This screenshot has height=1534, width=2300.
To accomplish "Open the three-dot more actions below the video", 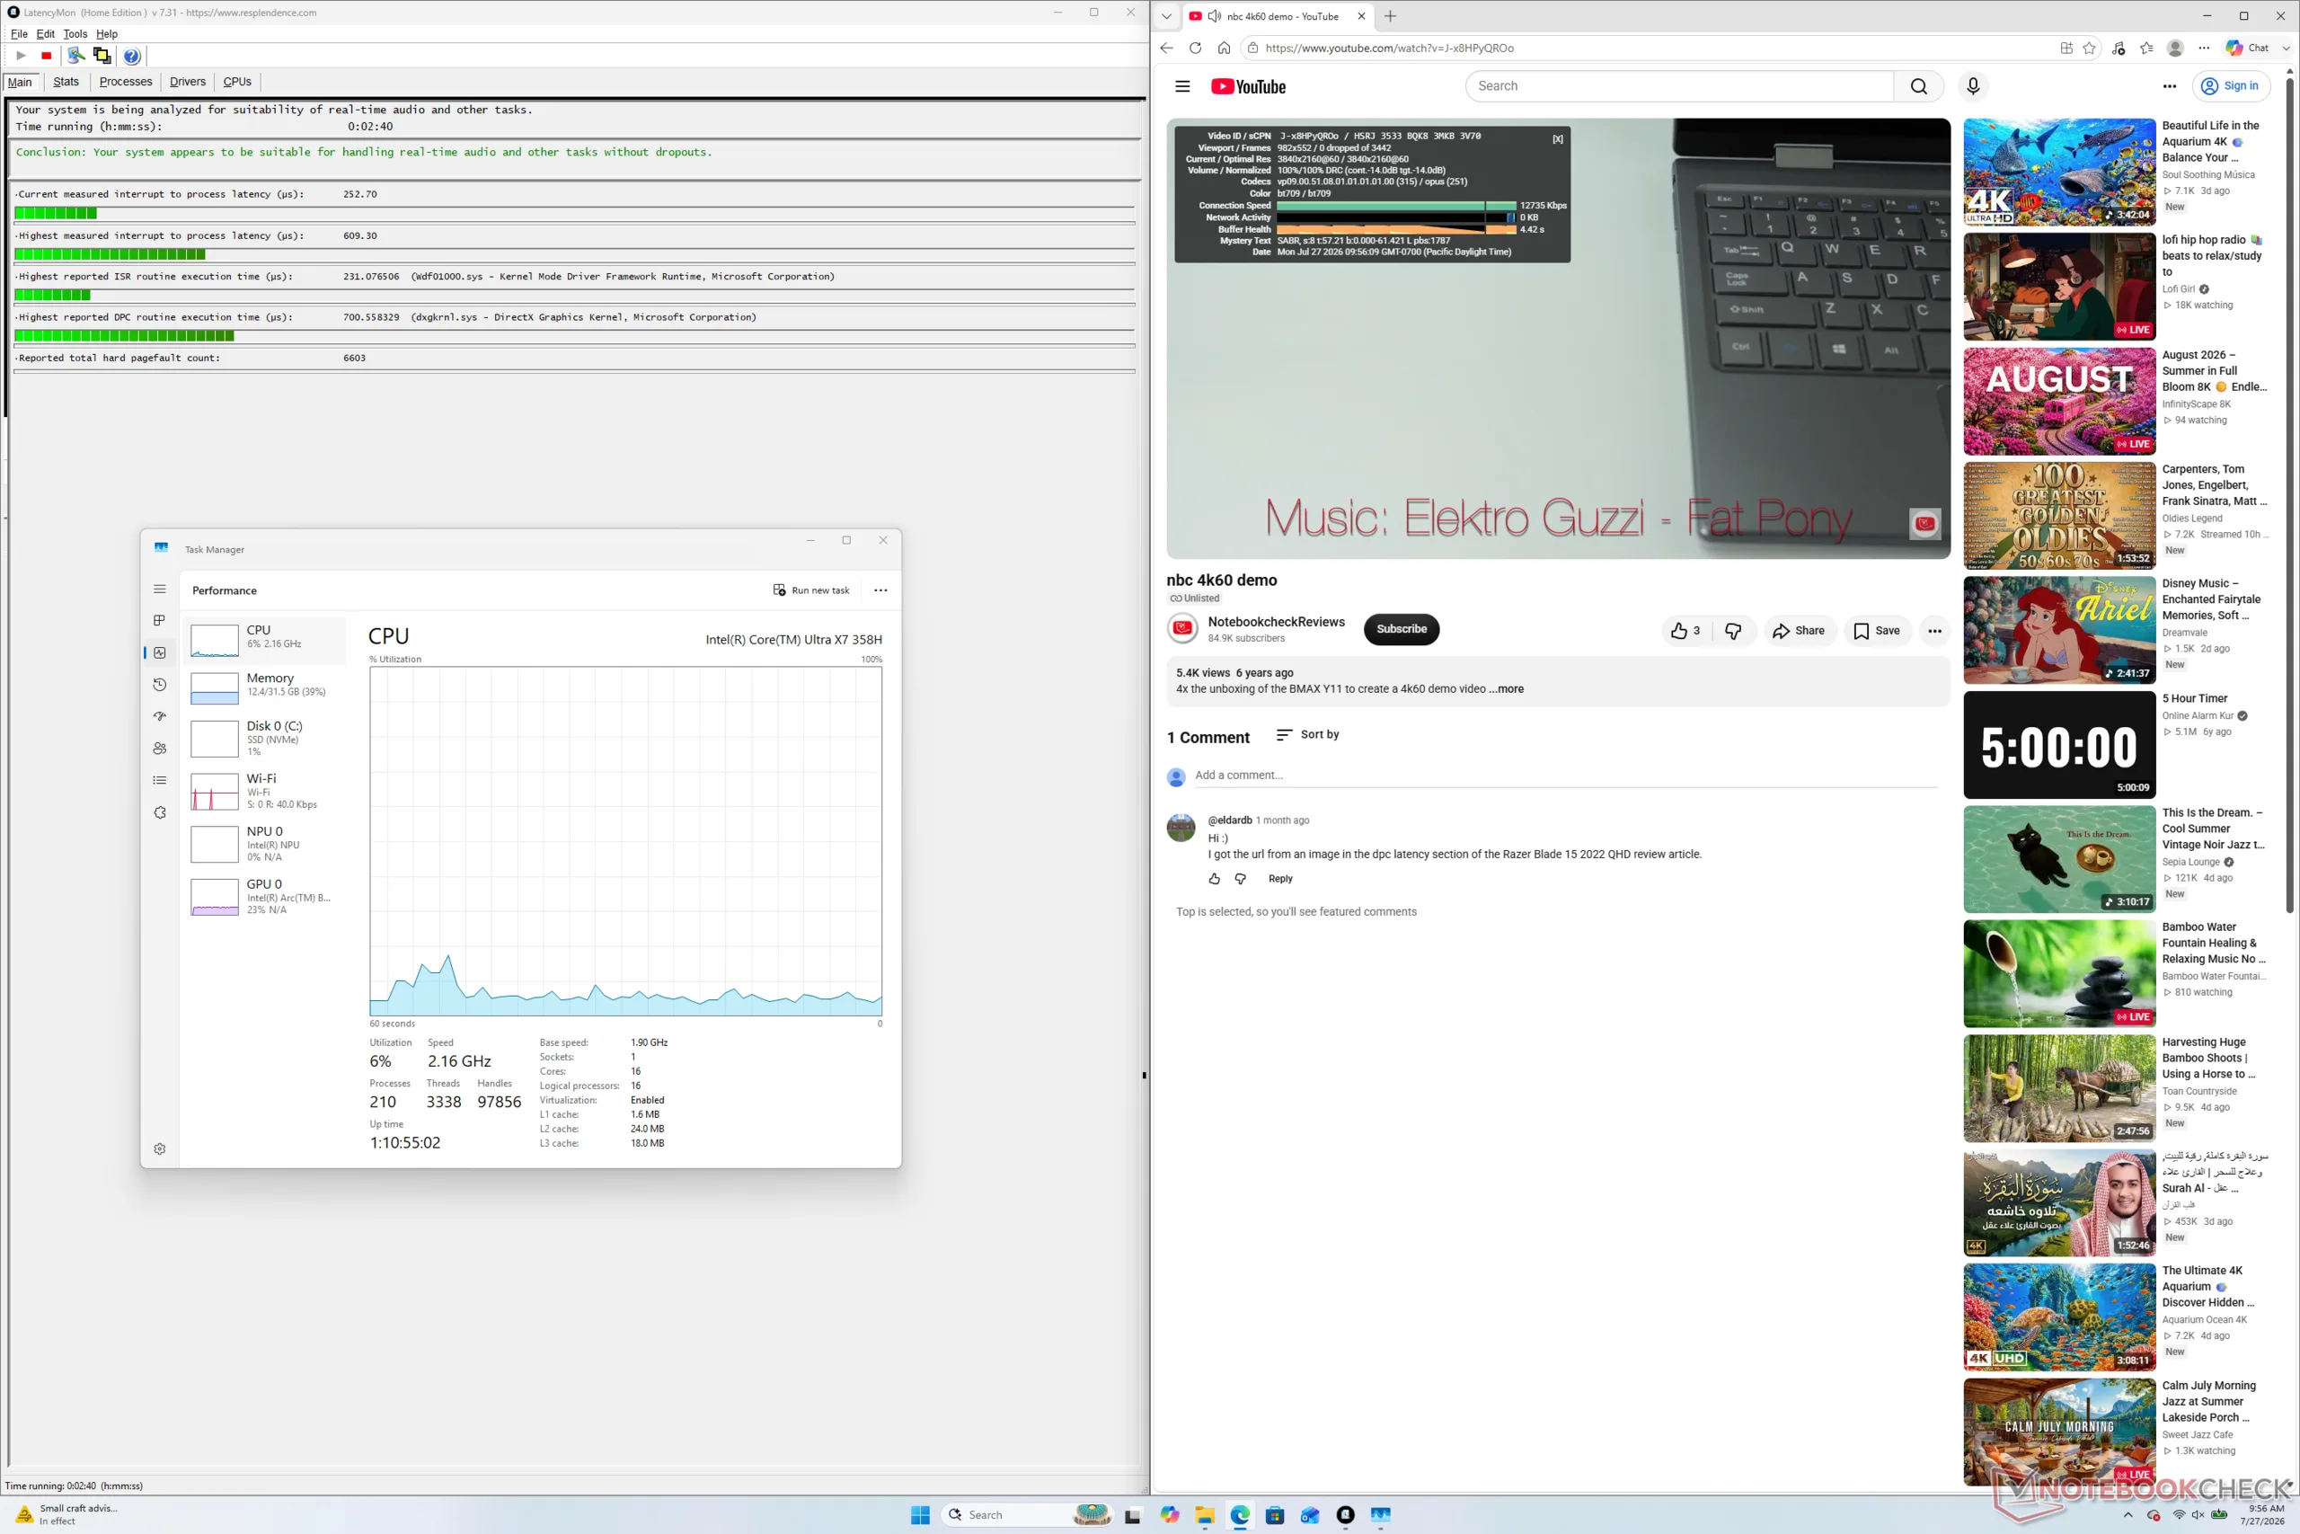I will [1934, 631].
